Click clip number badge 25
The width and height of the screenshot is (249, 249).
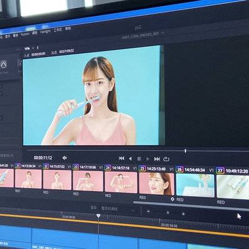click(142, 168)
